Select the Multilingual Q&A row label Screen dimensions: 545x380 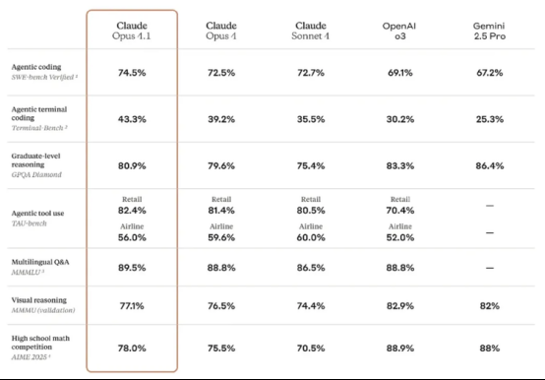tap(40, 262)
